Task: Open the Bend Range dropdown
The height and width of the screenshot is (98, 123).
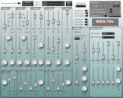Action: point(108,37)
